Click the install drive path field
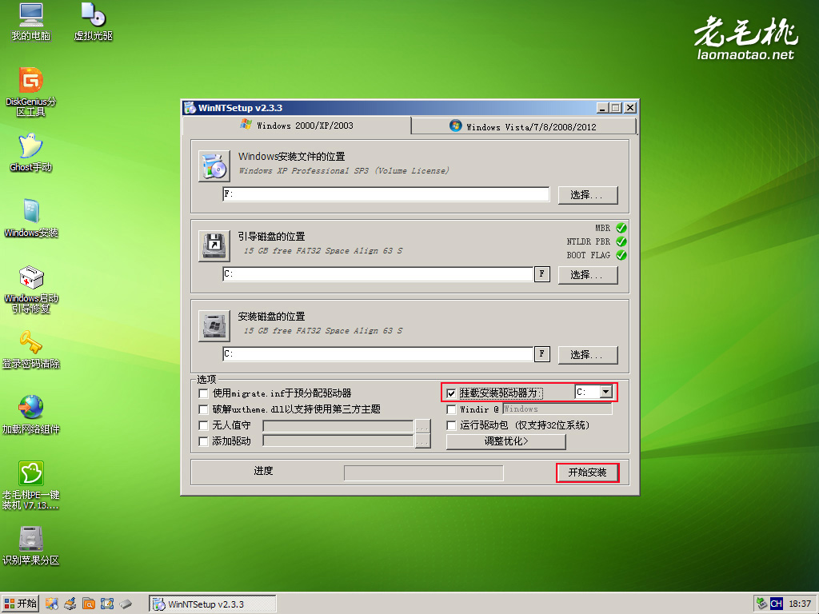This screenshot has width=819, height=614. 378,354
